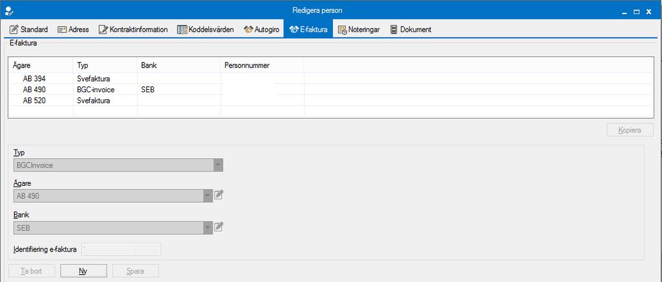Image resolution: width=662 pixels, height=282 pixels.
Task: Click the Bank column header
Action: pyautogui.click(x=179, y=65)
